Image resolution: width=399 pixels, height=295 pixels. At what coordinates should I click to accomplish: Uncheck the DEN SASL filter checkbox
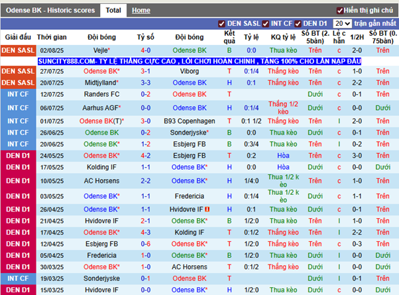[x=221, y=24]
